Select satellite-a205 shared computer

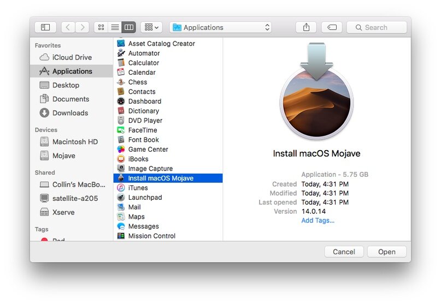(x=72, y=198)
